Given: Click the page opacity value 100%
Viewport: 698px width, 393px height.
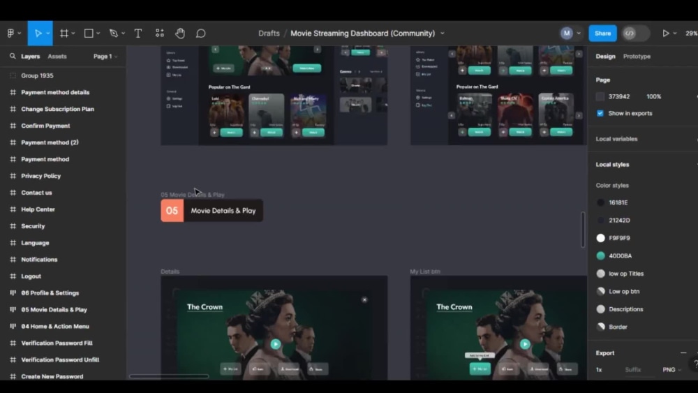Looking at the screenshot, I should click(x=653, y=96).
